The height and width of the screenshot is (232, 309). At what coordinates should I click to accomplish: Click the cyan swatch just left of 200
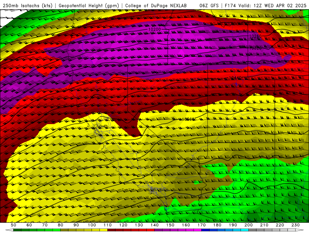244,230
